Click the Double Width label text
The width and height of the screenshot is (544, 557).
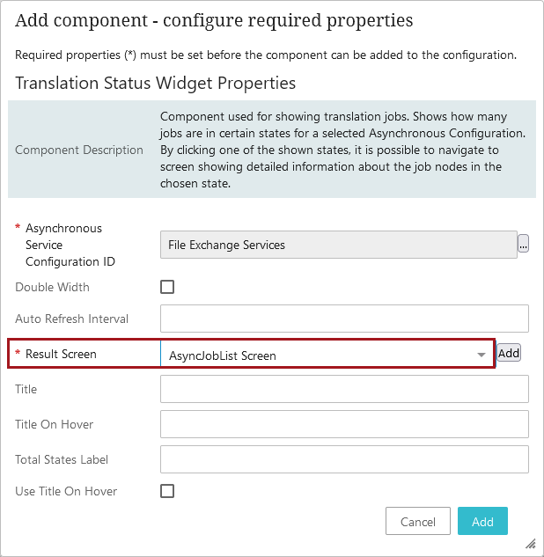tap(52, 287)
